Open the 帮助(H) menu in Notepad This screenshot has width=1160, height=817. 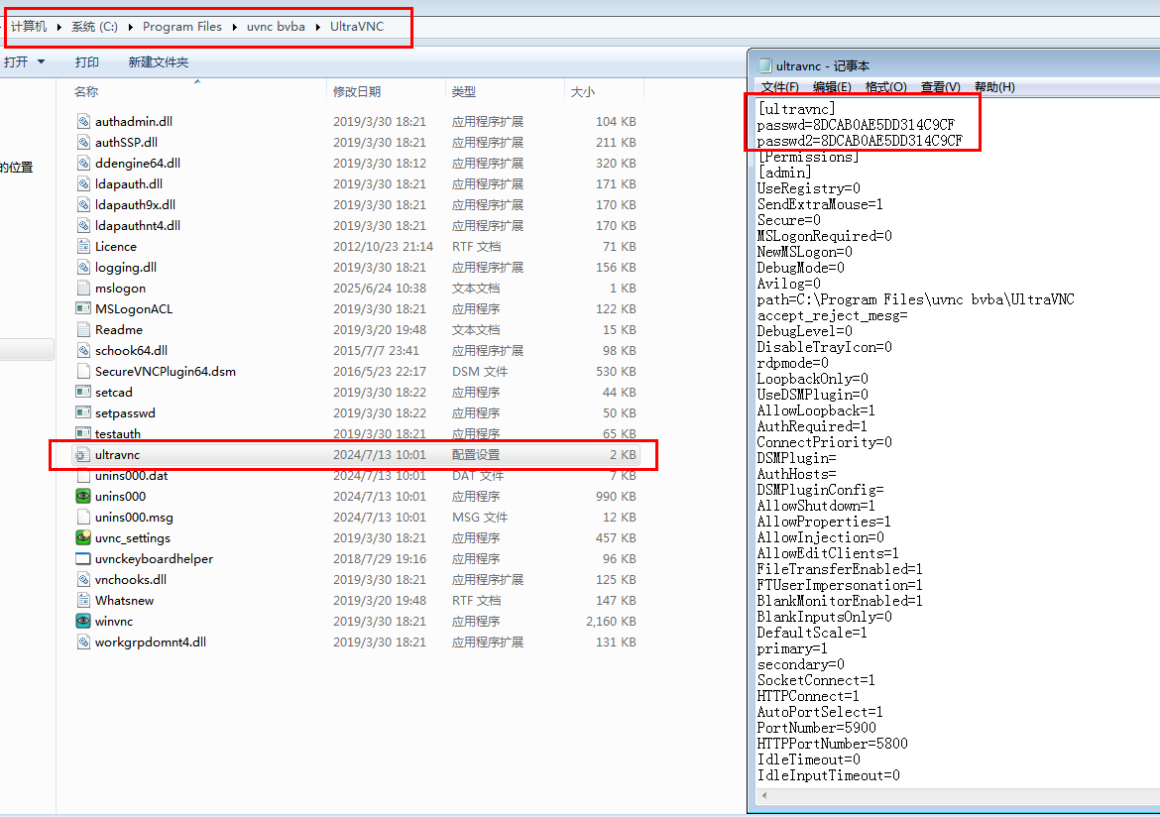[994, 87]
